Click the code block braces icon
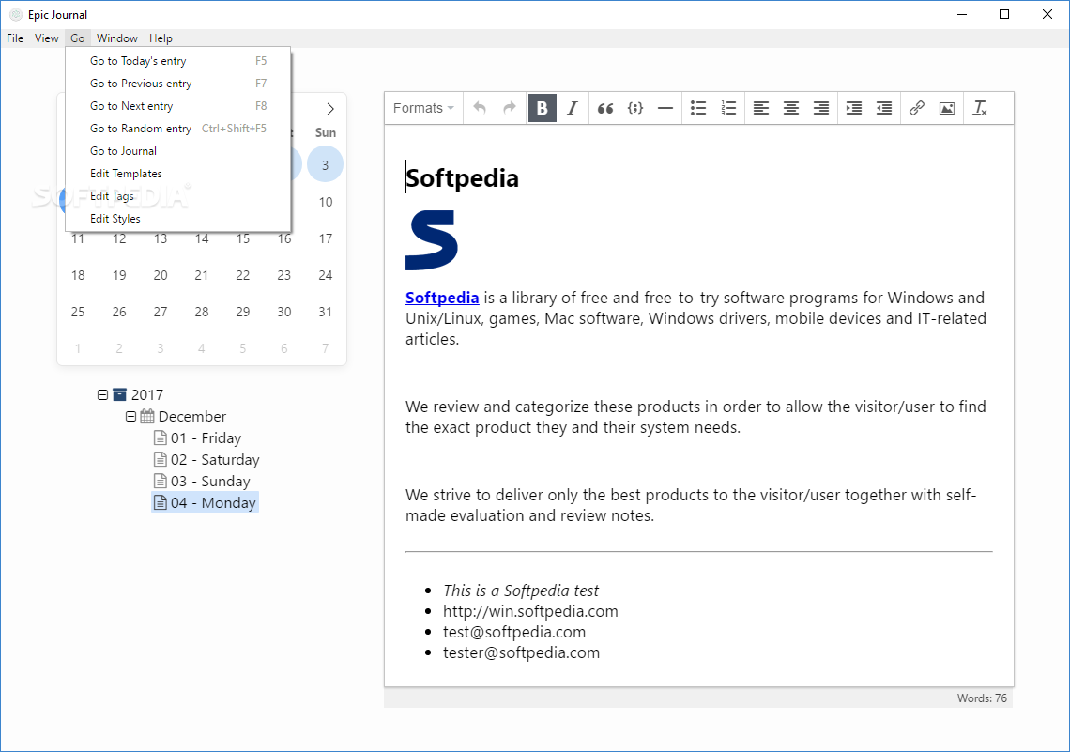This screenshot has height=752, width=1070. point(635,108)
